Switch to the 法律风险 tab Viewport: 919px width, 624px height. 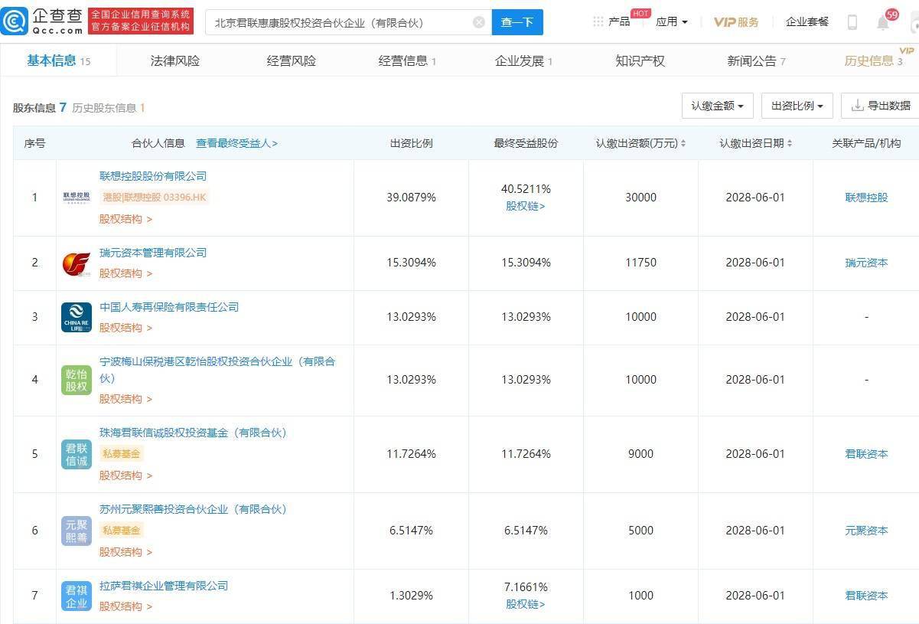click(174, 60)
